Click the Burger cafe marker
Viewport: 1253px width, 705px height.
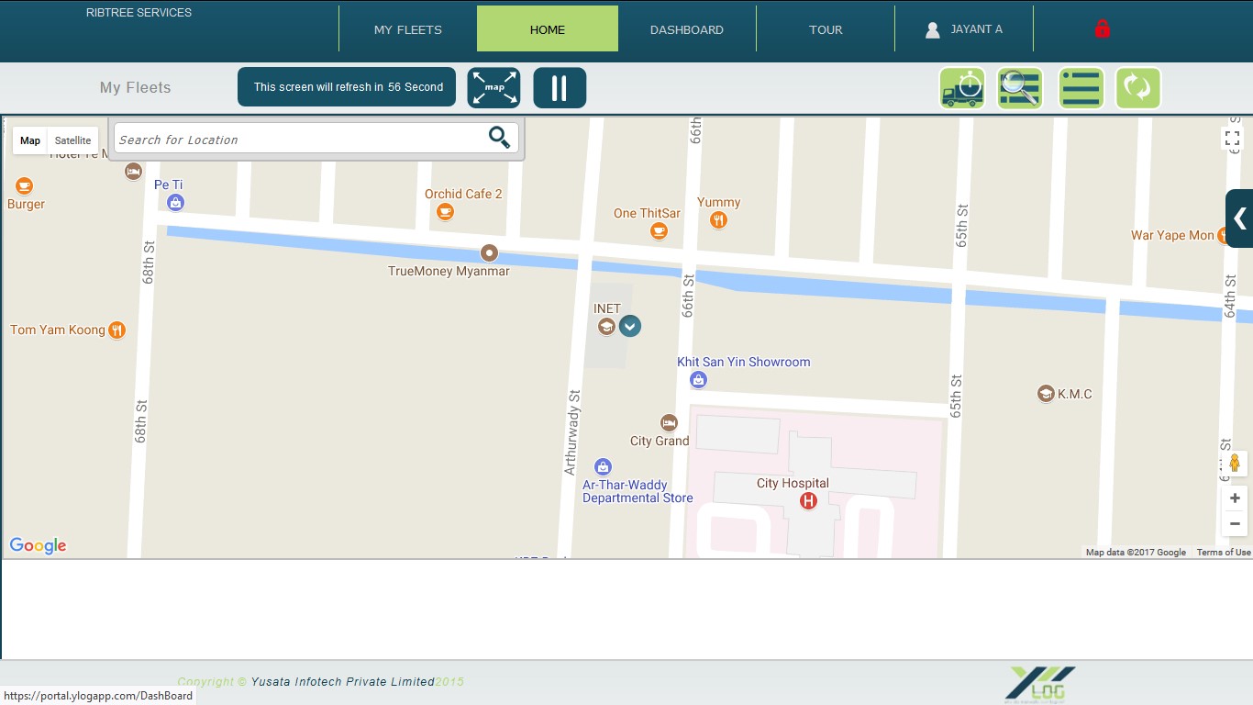[24, 186]
